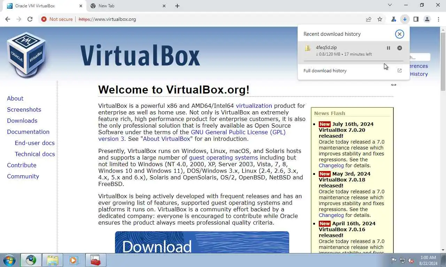Open the Community sidebar link

click(23, 176)
